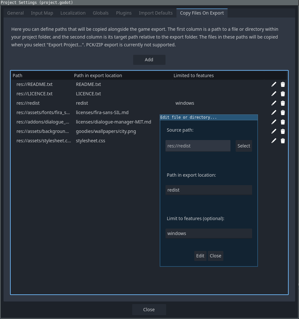299x319 pixels.
Task: Click the Path in export location column header
Action: pyautogui.click(x=122, y=76)
